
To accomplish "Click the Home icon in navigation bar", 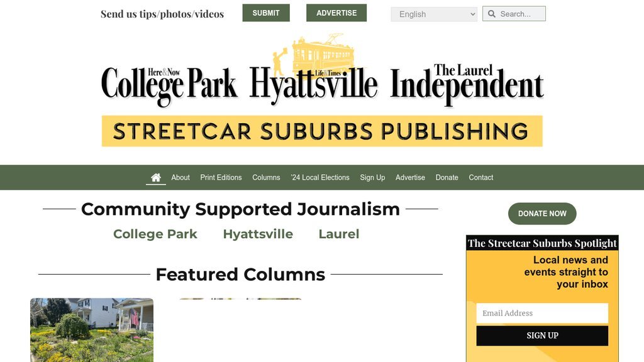I will coord(156,177).
